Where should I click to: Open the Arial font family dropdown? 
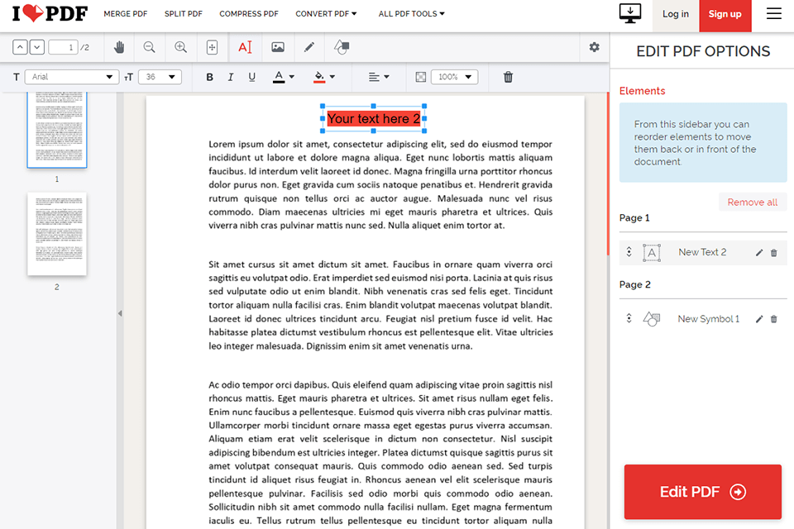tap(72, 77)
